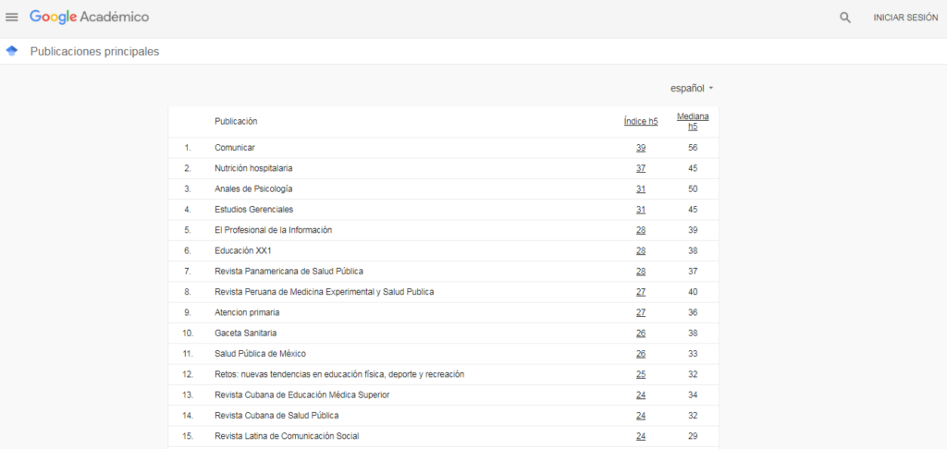Open h5-index for Revista Latina de Comunicación Social
947x449 pixels.
point(641,436)
